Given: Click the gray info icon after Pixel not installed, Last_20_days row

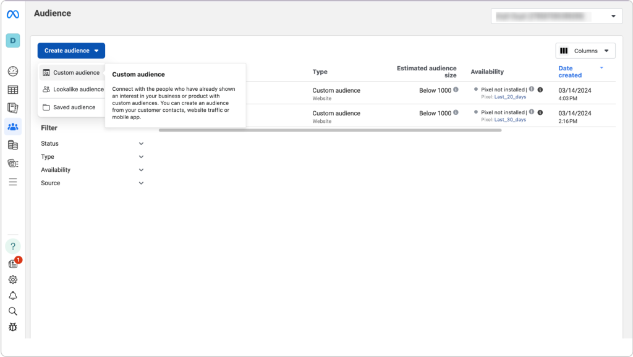Looking at the screenshot, I should pyautogui.click(x=532, y=89).
